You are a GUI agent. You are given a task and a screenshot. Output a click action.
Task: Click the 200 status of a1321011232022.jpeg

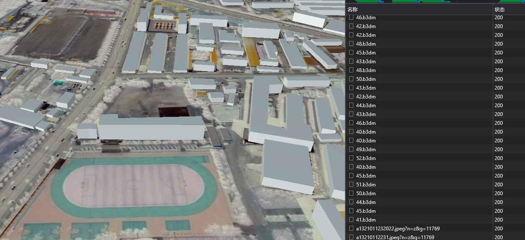tap(499, 229)
